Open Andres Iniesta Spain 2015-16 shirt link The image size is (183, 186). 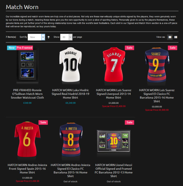[x=27, y=169]
